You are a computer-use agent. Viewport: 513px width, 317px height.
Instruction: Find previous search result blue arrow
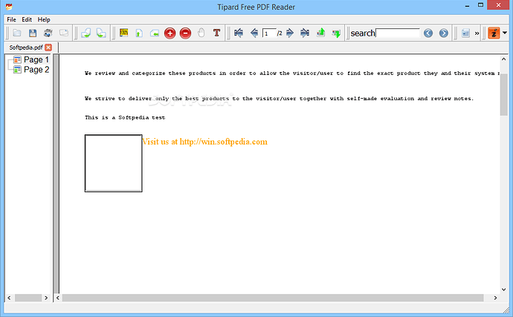[428, 33]
